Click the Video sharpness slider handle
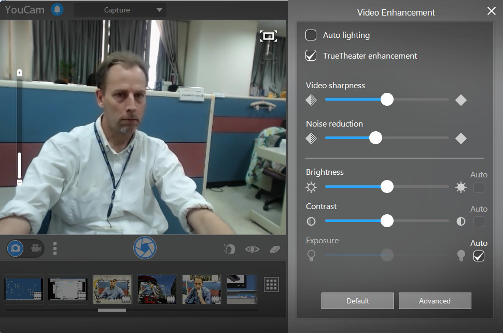The width and height of the screenshot is (503, 333). tap(386, 99)
